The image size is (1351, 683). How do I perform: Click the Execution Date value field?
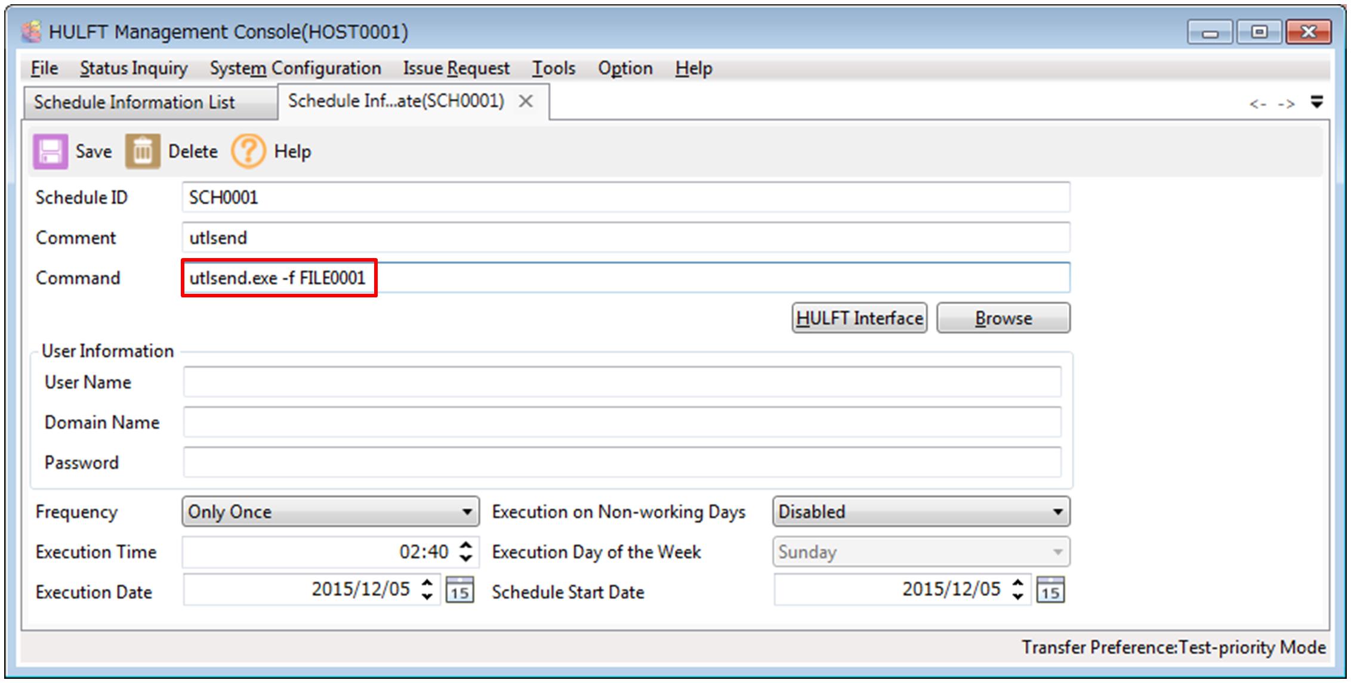(311, 590)
